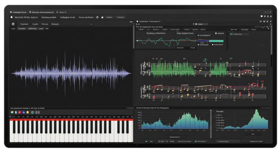This screenshot has width=280, height=153.
Task: Click the white folder icon beside the target icon
Action: [102, 17]
